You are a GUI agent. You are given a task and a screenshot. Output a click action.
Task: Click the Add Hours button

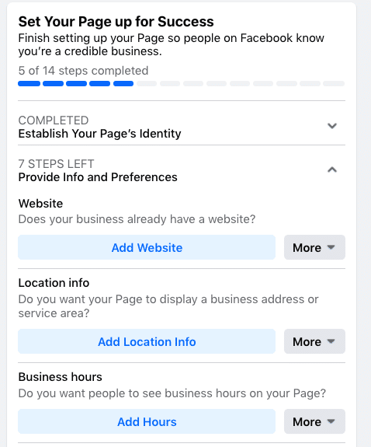pyautogui.click(x=147, y=421)
